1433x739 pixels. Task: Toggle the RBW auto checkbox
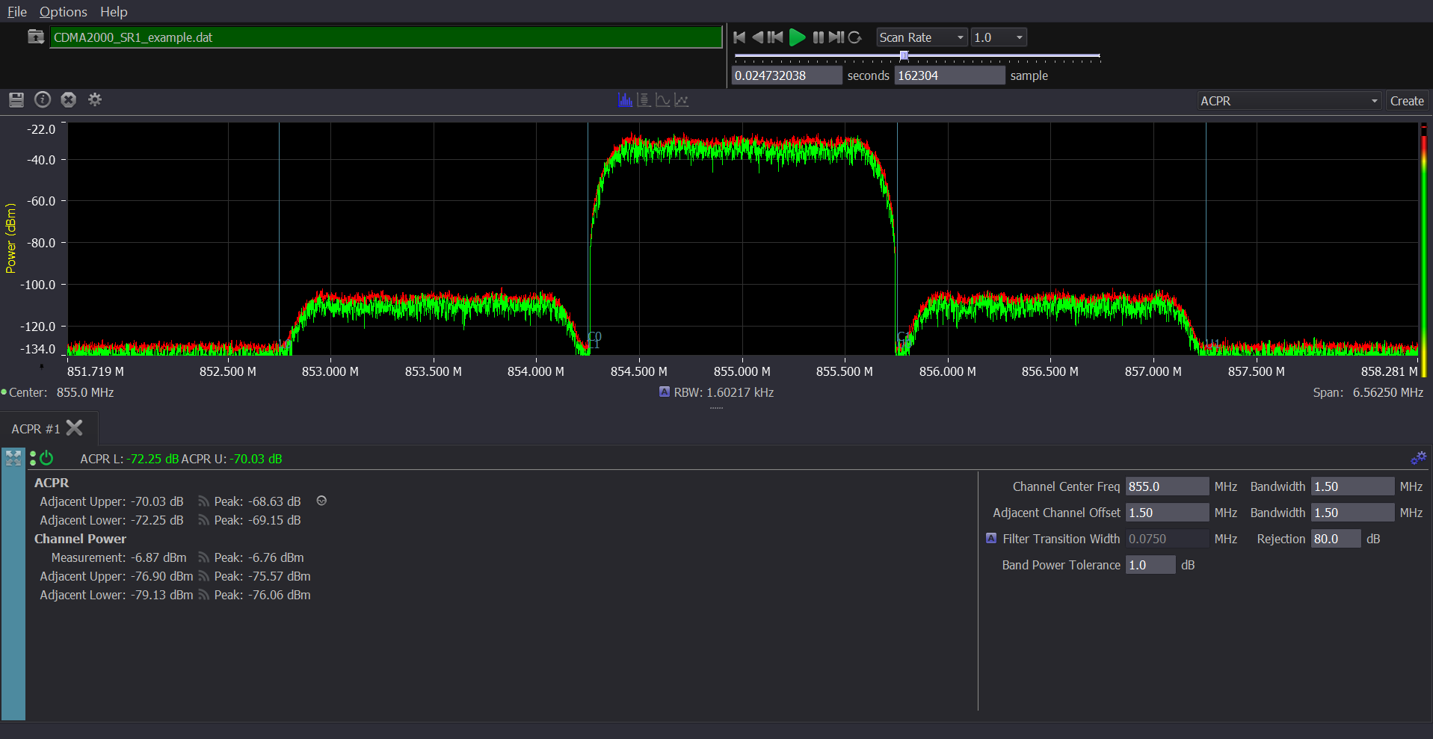coord(664,392)
